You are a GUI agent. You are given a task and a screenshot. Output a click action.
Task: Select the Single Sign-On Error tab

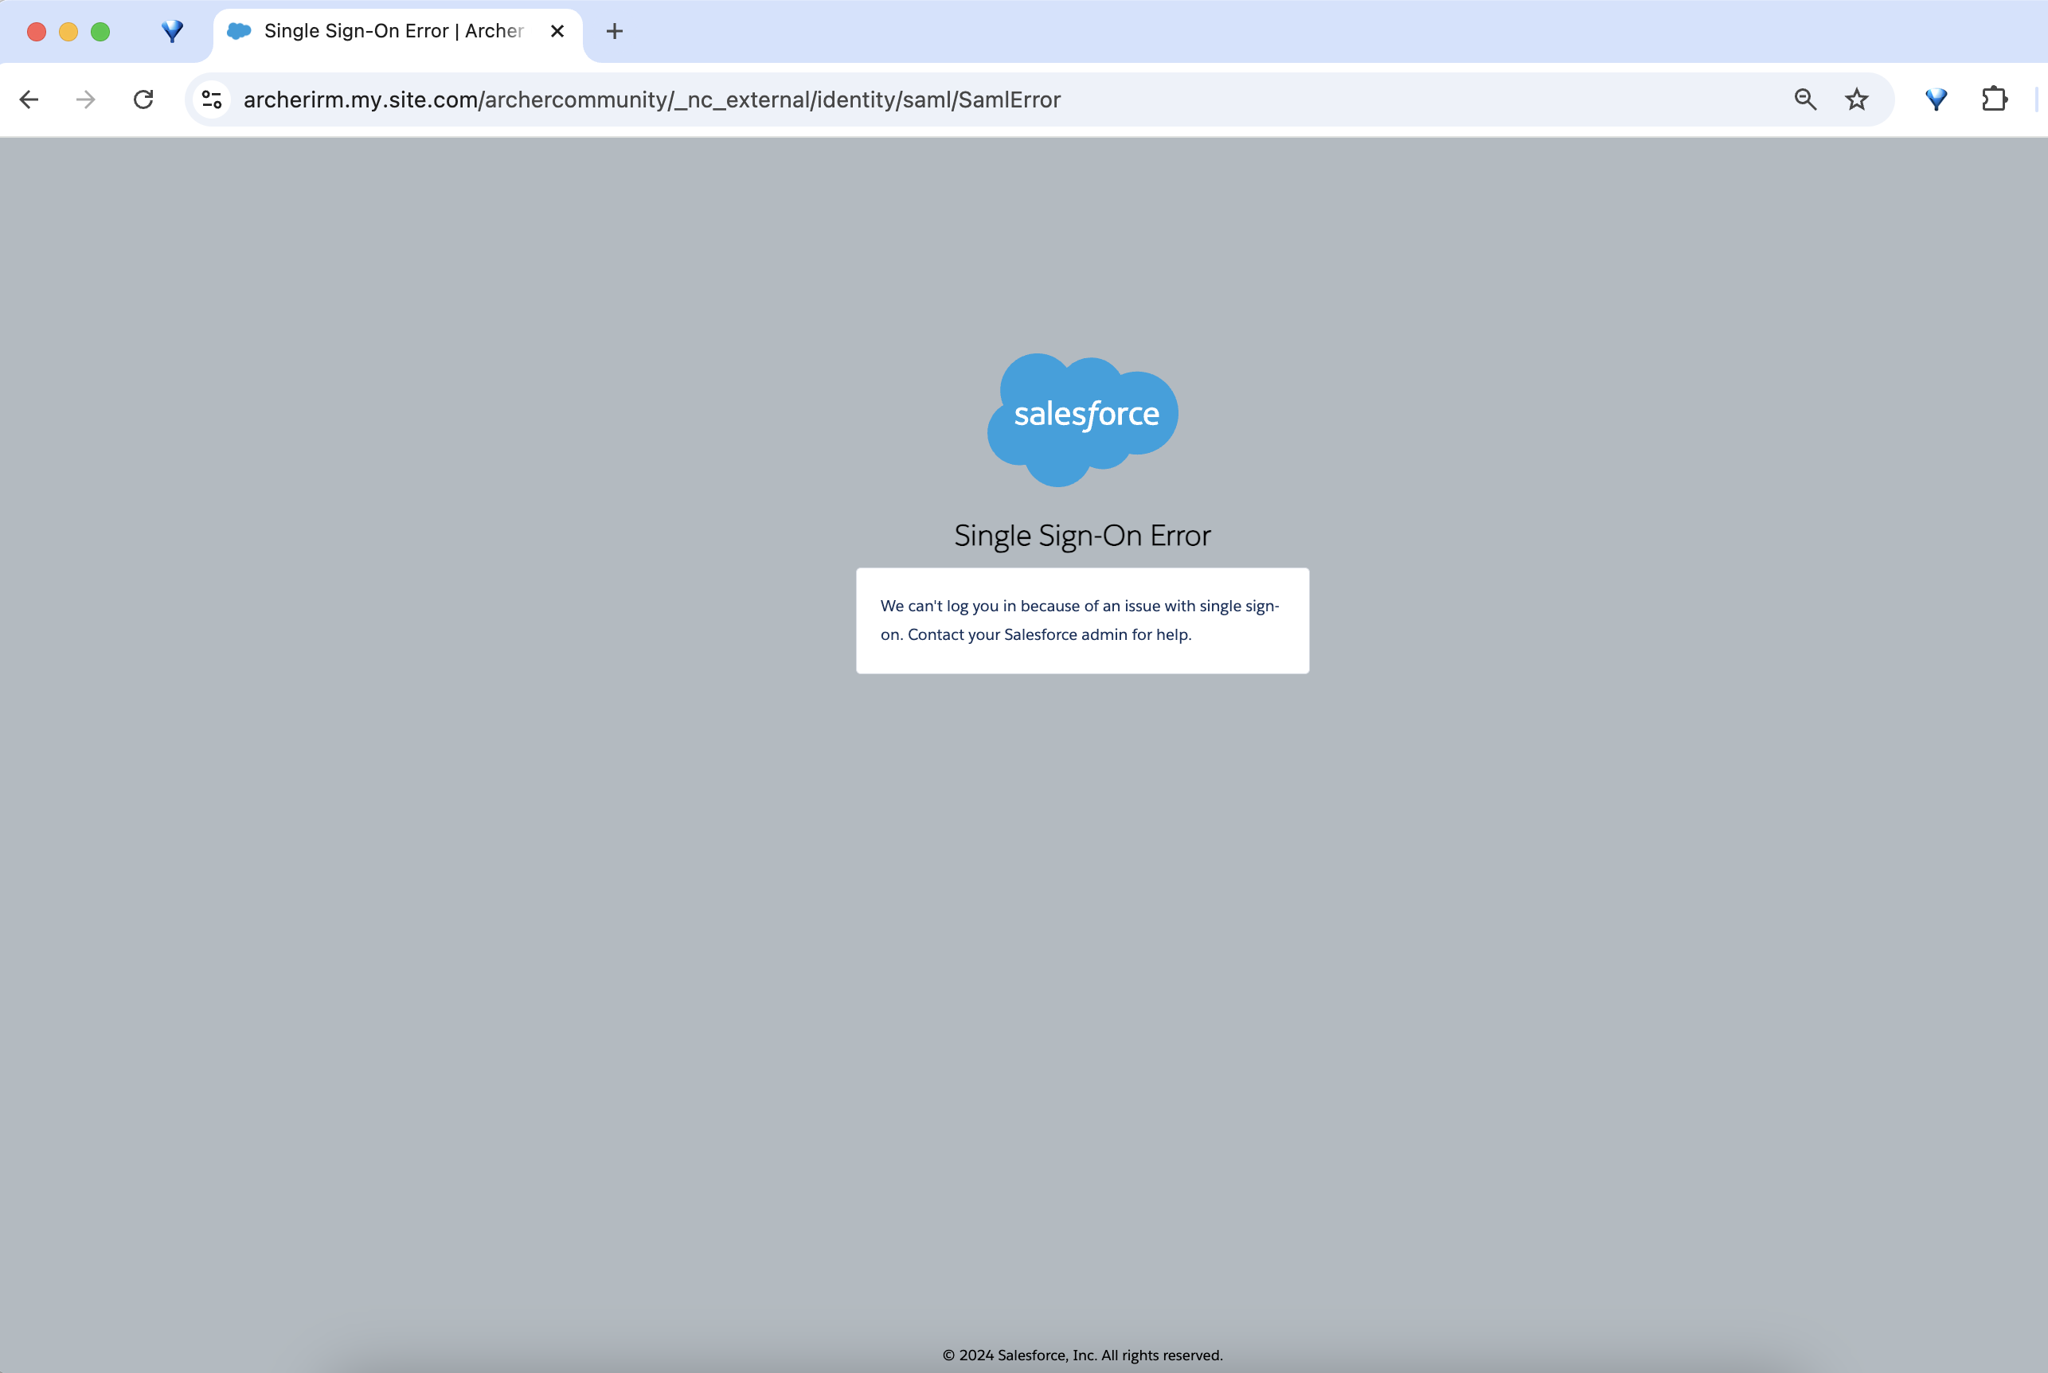393,32
